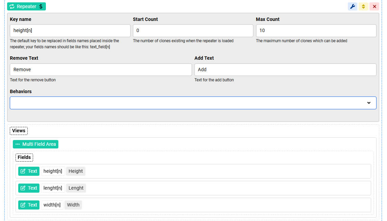Click the yellow sort arrows icon
This screenshot has width=387, height=221.
click(363, 6)
